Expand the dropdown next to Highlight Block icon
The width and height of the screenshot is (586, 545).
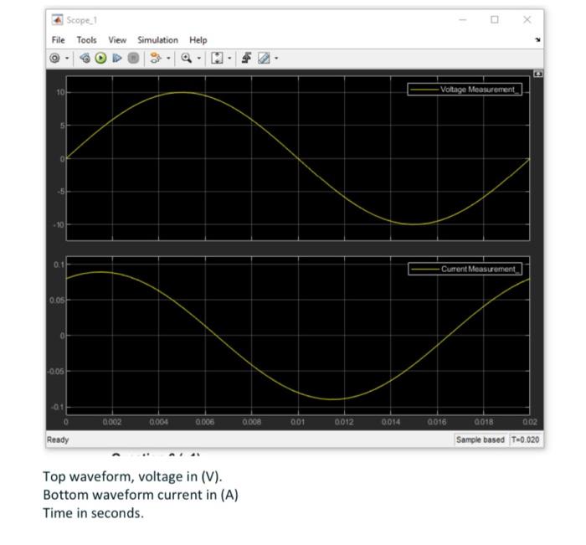point(168,59)
